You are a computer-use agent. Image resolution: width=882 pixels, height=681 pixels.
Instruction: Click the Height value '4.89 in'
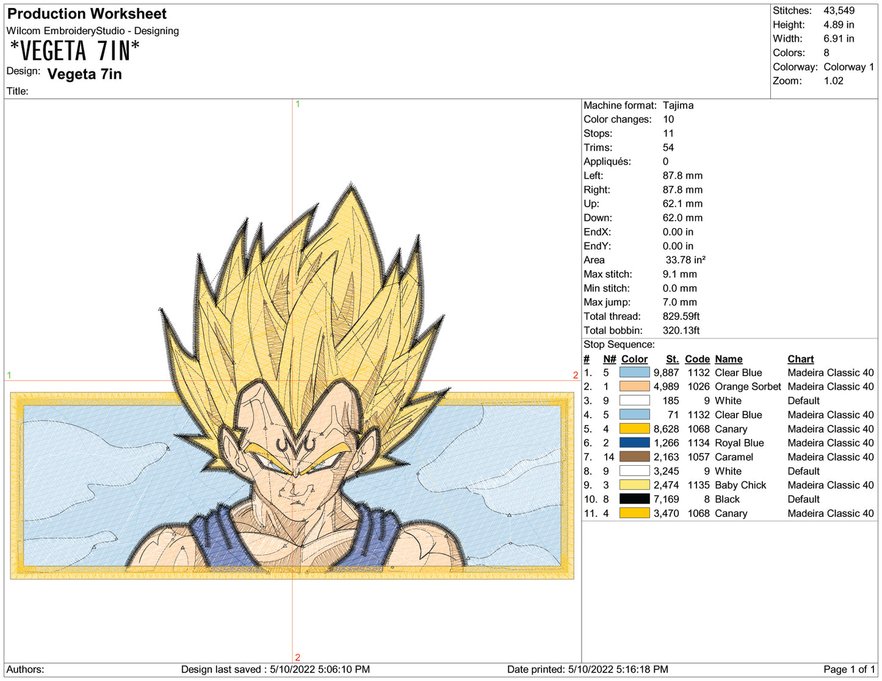[839, 24]
